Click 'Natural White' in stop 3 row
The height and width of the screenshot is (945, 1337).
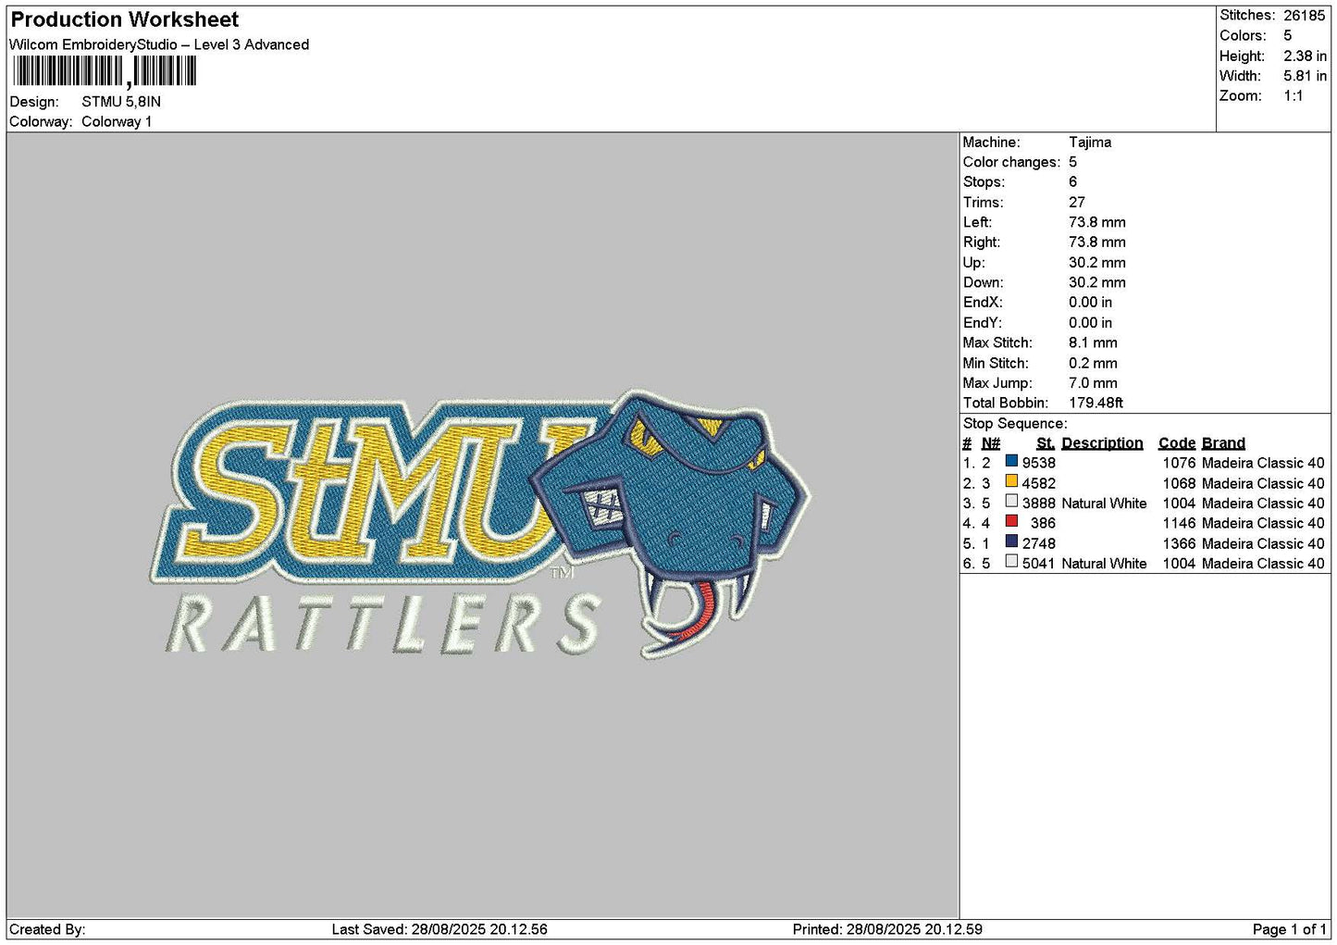(1104, 504)
